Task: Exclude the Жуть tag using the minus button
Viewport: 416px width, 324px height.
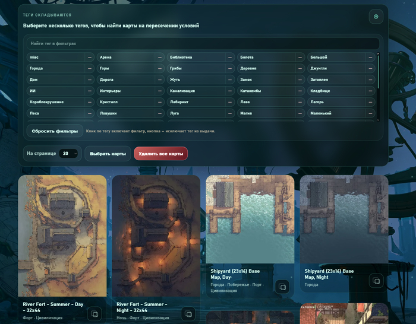Action: (x=230, y=80)
